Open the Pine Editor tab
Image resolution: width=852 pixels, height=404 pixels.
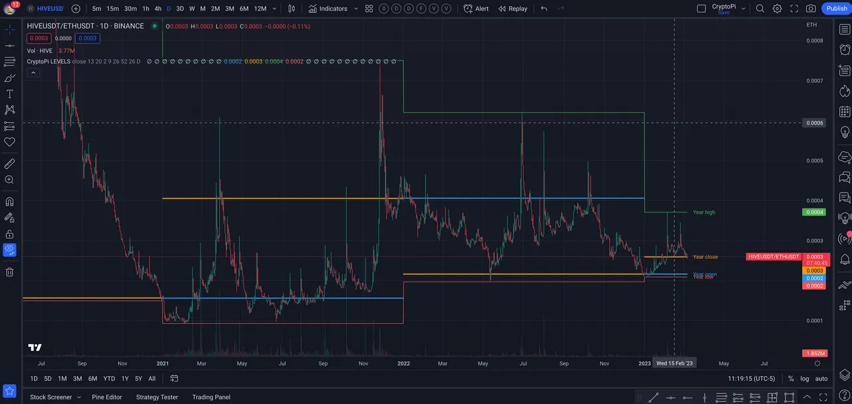(106, 397)
